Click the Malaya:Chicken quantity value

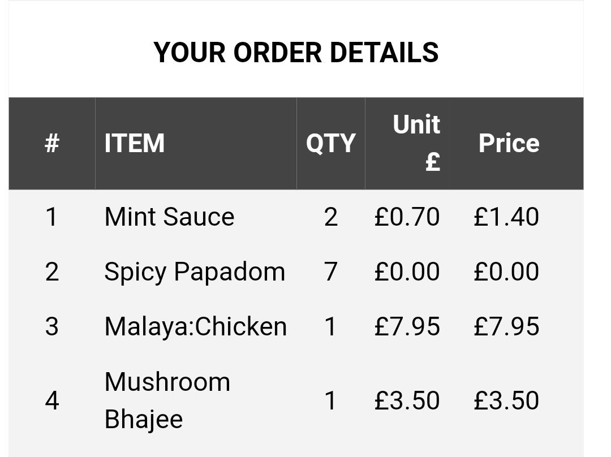point(331,327)
